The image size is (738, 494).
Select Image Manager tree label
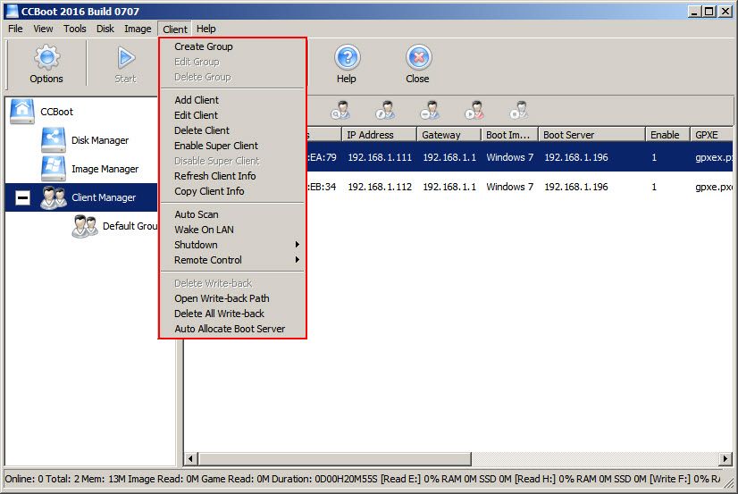(105, 169)
